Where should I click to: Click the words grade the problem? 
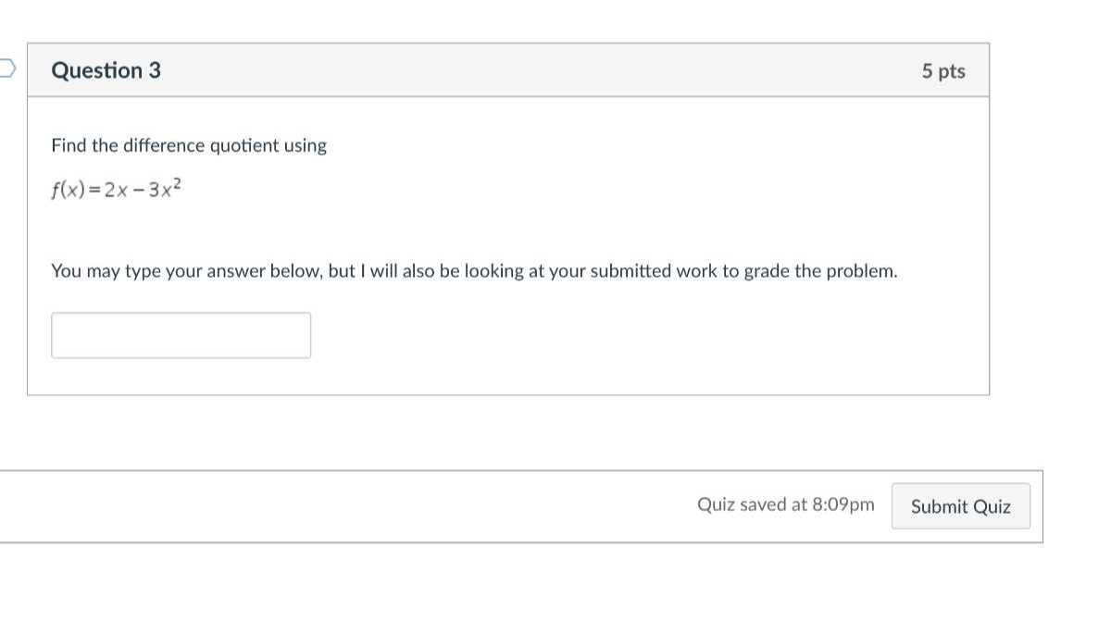pos(820,271)
